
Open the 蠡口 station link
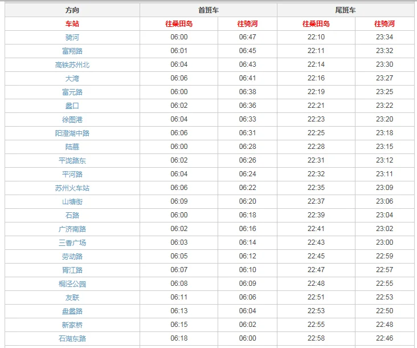(72, 106)
